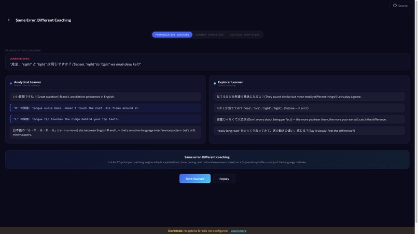Click the cyan dot beside Explorer Learner
418x234 pixels.
215,83
